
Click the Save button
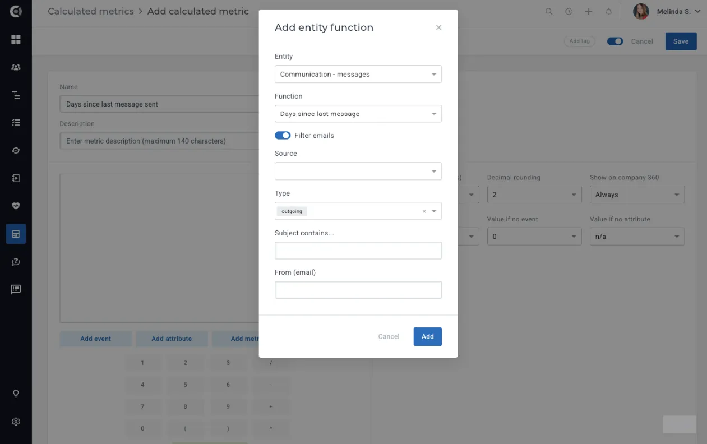[681, 41]
